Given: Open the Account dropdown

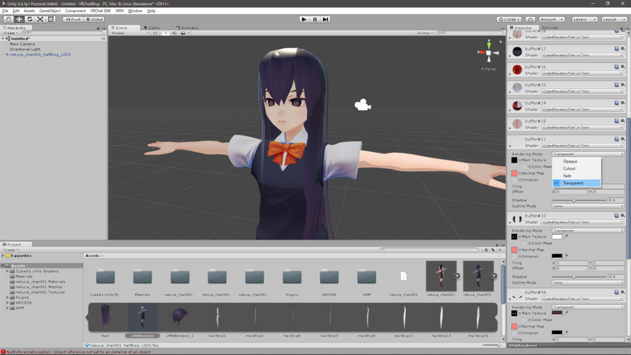Looking at the screenshot, I should click(x=552, y=19).
